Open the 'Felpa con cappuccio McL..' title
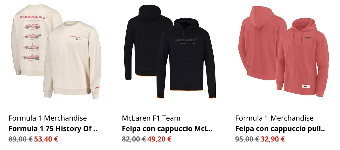Viewport: 340px width, 150px height. pyautogui.click(x=167, y=129)
